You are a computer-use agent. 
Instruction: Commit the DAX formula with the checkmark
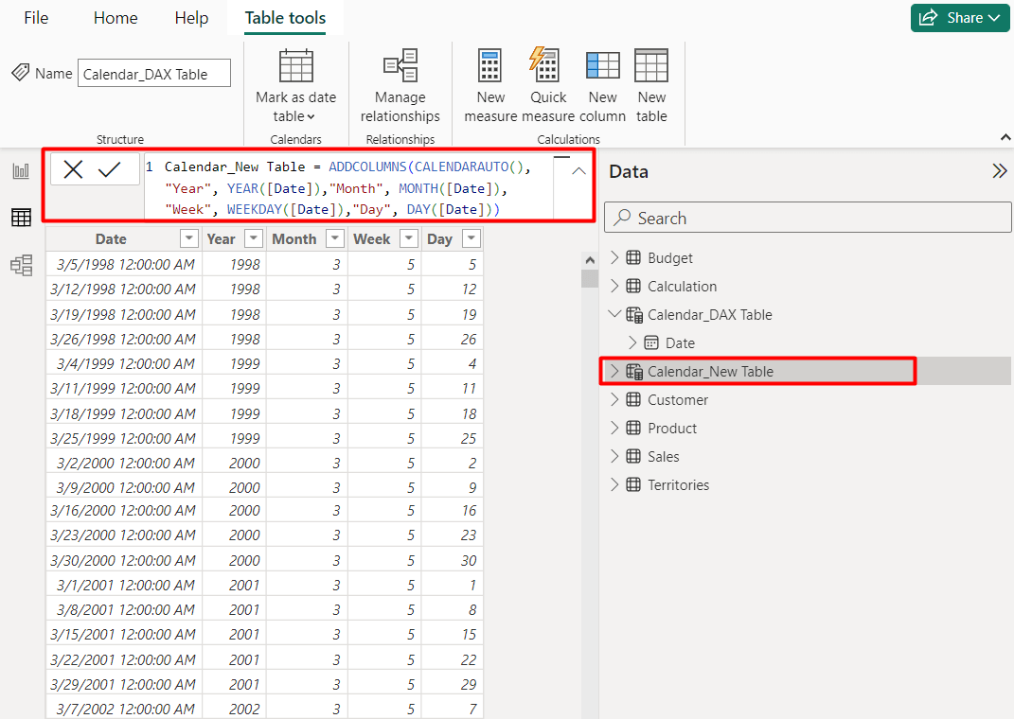click(111, 169)
